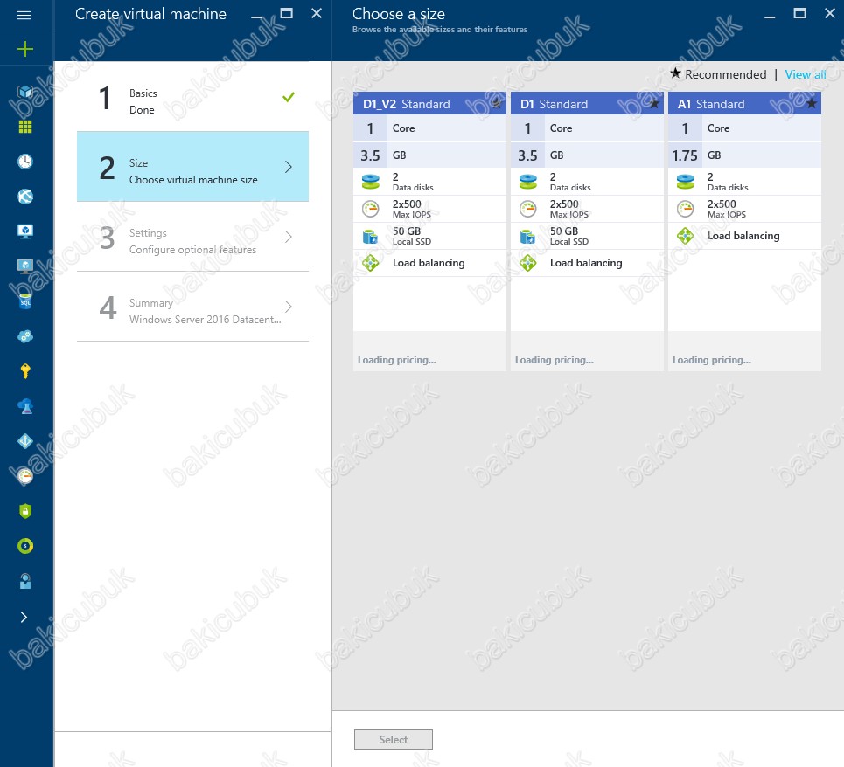Open App Services globe icon in sidebar
Image resolution: width=844 pixels, height=767 pixels.
coord(24,197)
